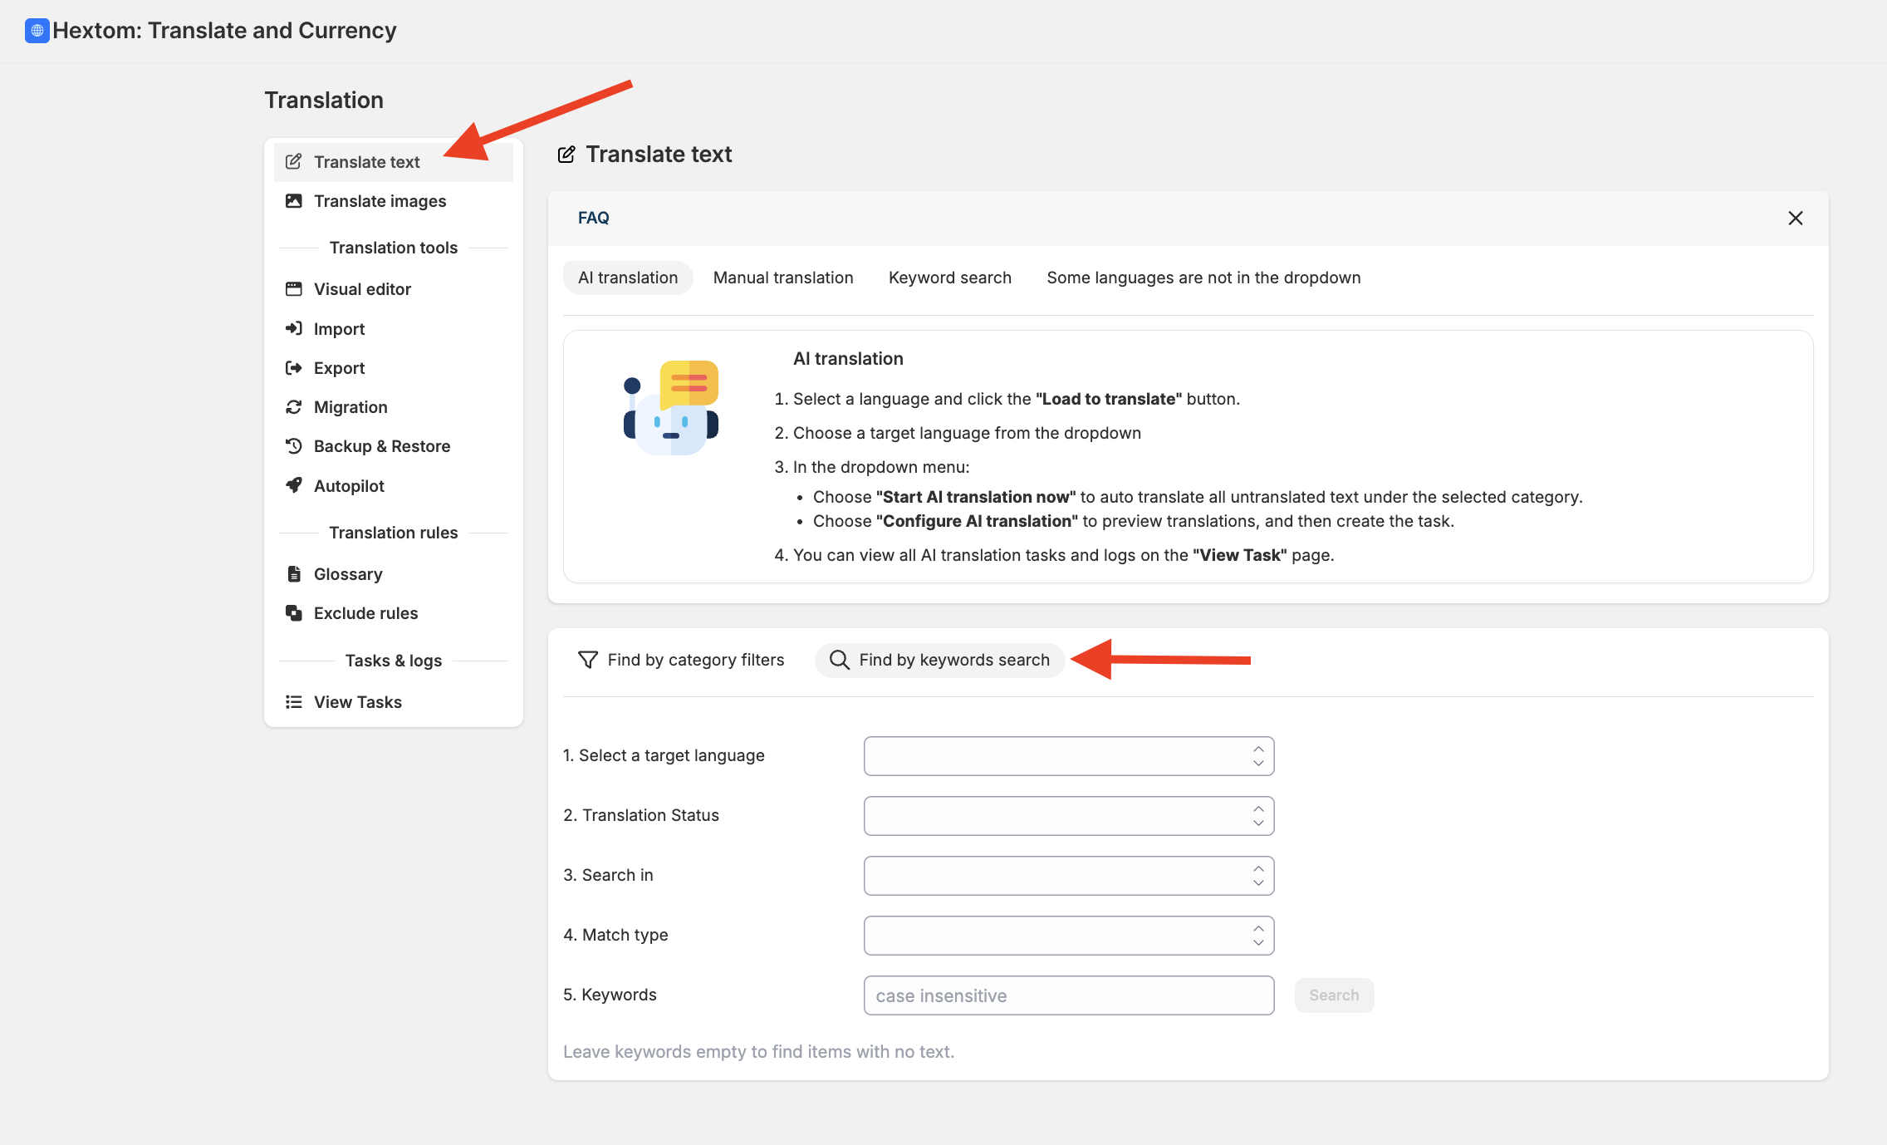Click the Visual editor window icon

click(x=293, y=289)
